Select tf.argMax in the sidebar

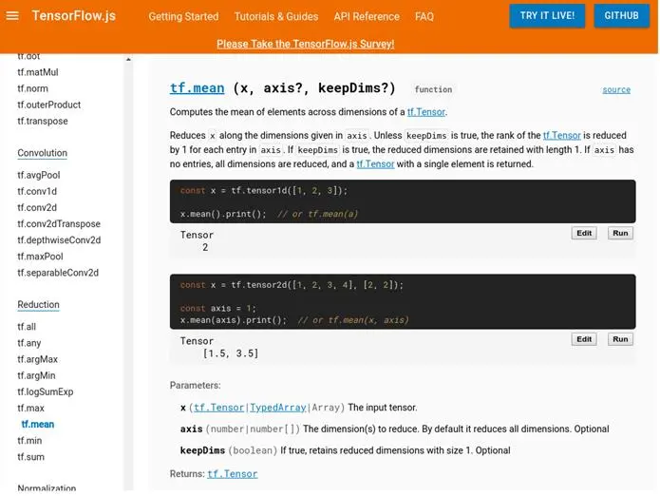click(x=37, y=359)
